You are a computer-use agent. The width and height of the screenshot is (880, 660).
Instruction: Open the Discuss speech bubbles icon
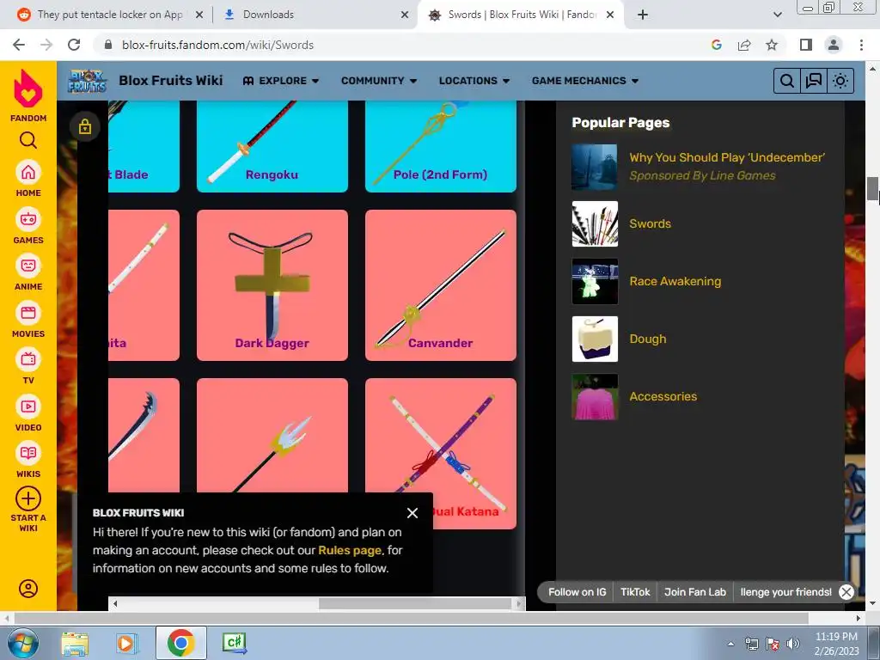[x=813, y=81]
